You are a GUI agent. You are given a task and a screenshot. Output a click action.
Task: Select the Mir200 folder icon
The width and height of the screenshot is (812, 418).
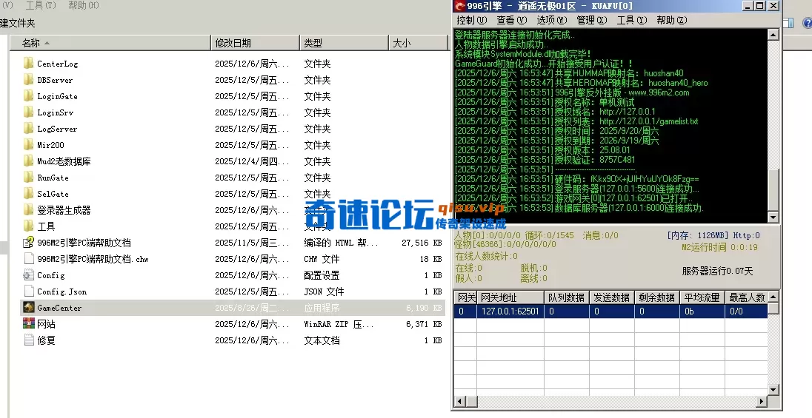coord(28,145)
